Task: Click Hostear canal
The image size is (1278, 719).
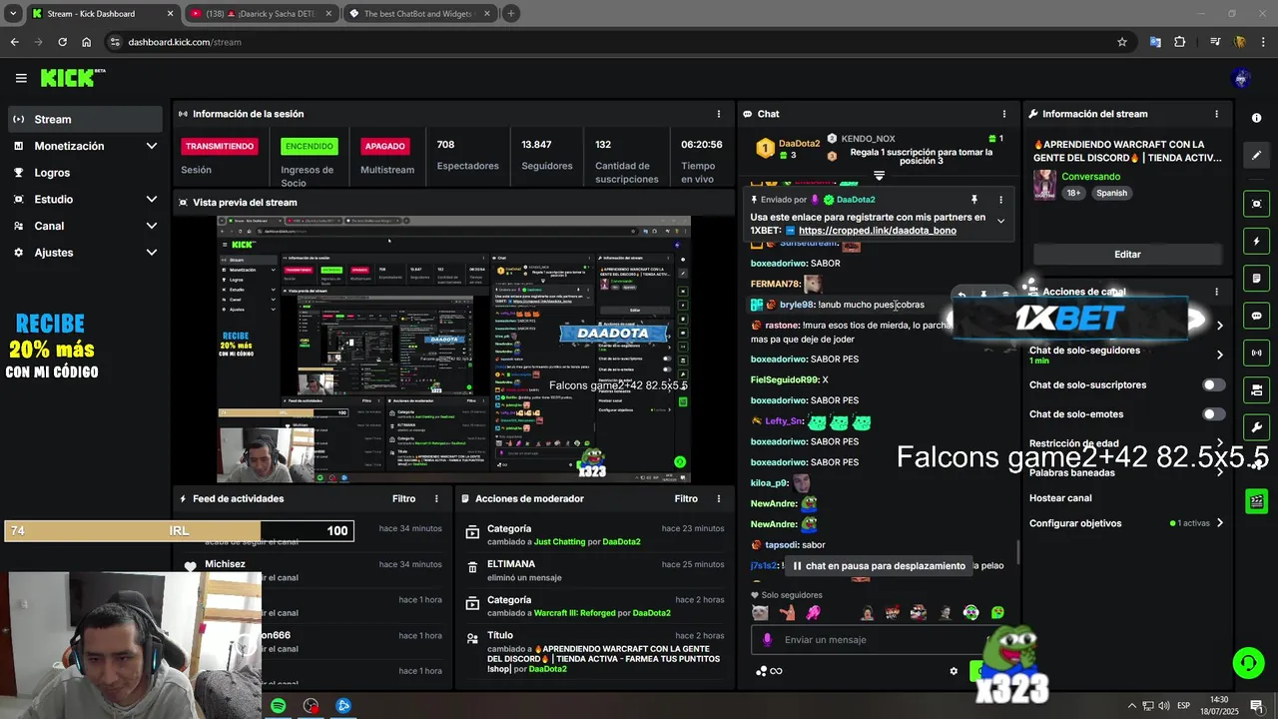Action: tap(1060, 497)
